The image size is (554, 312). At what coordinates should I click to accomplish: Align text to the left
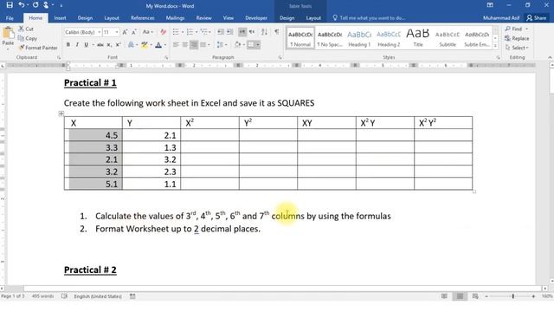(176, 45)
